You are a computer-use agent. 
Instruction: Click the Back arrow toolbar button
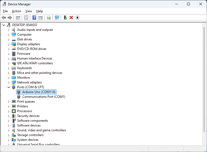click(4, 18)
